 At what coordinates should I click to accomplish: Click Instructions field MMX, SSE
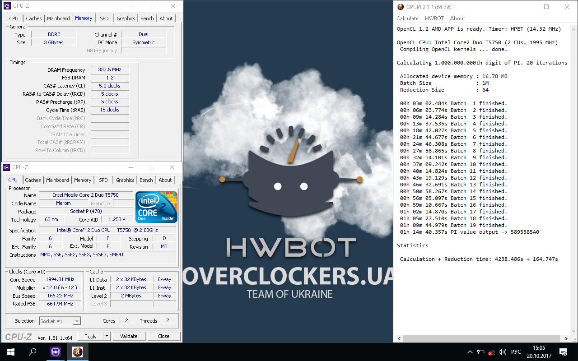pyautogui.click(x=107, y=258)
